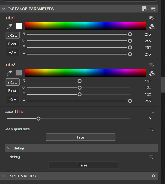
Task: Expand the Input Values section
Action: pos(4,176)
